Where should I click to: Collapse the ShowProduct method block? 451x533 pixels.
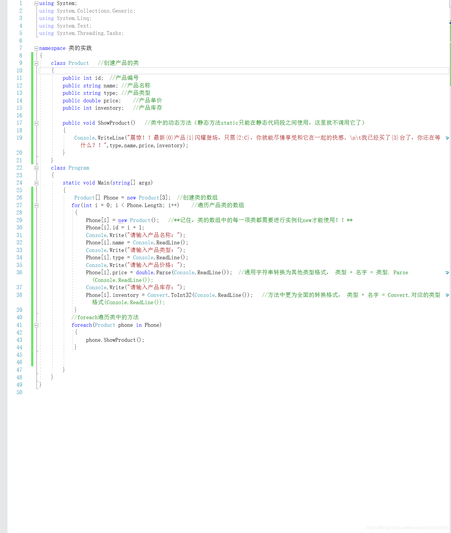pos(36,123)
